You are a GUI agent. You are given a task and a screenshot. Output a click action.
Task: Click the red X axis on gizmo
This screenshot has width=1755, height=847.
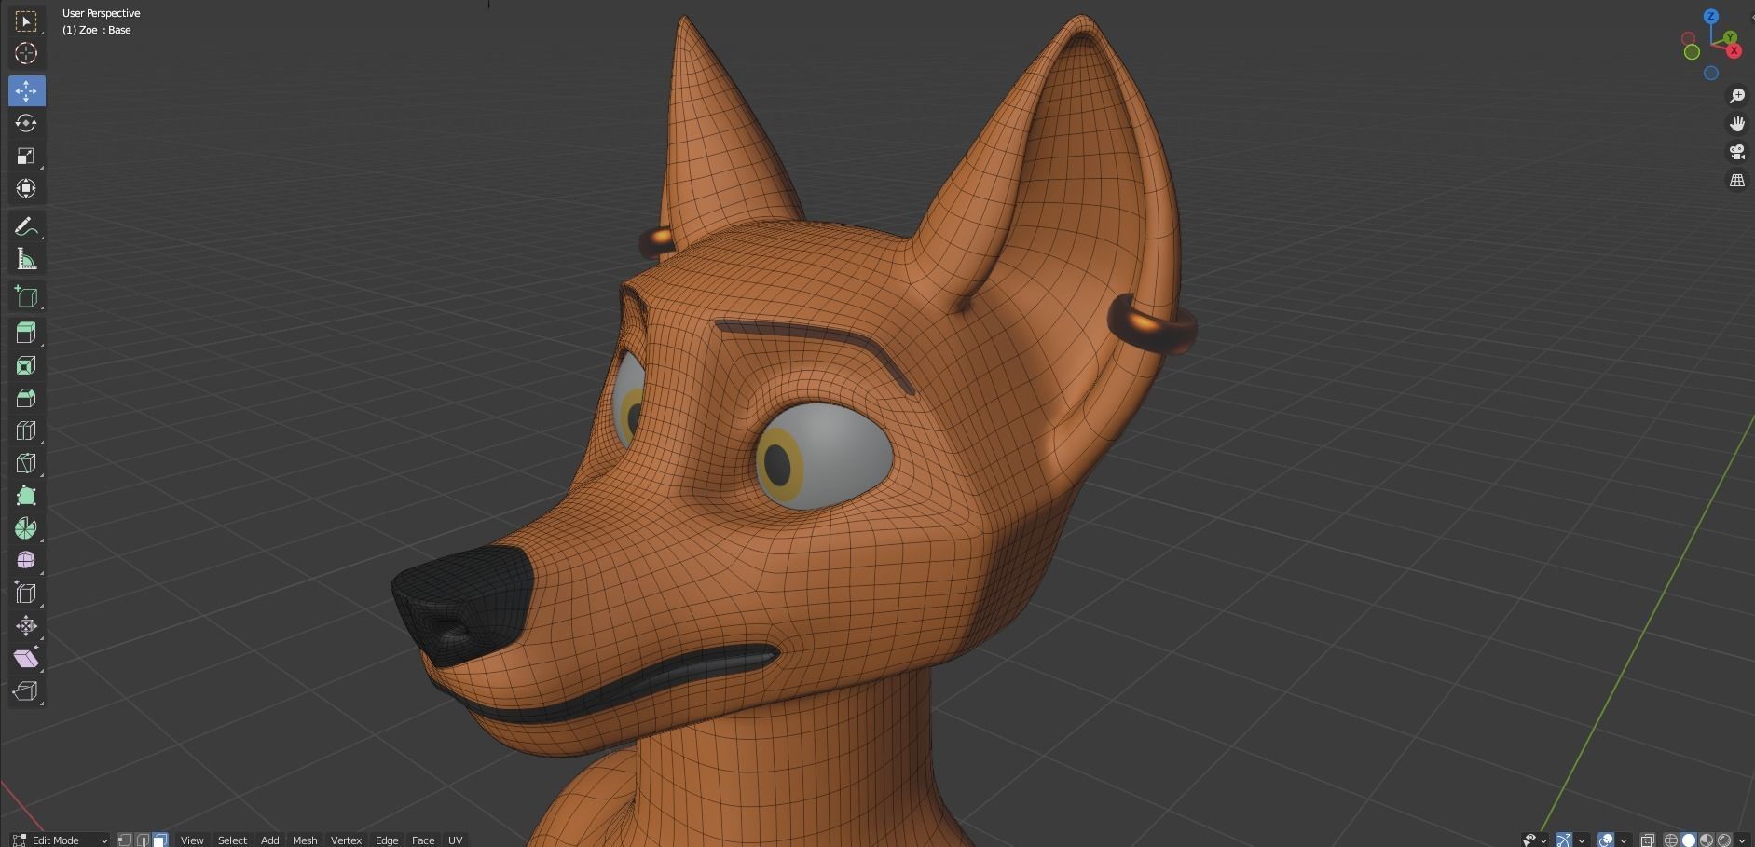[1734, 51]
